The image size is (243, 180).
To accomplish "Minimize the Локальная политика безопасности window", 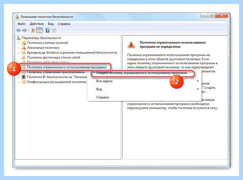I will click(205, 16).
